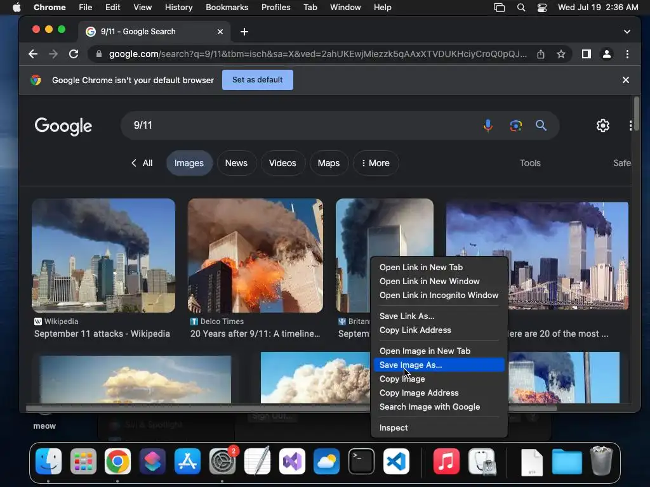The width and height of the screenshot is (650, 487).
Task: Open the Tools options
Action: pos(530,163)
